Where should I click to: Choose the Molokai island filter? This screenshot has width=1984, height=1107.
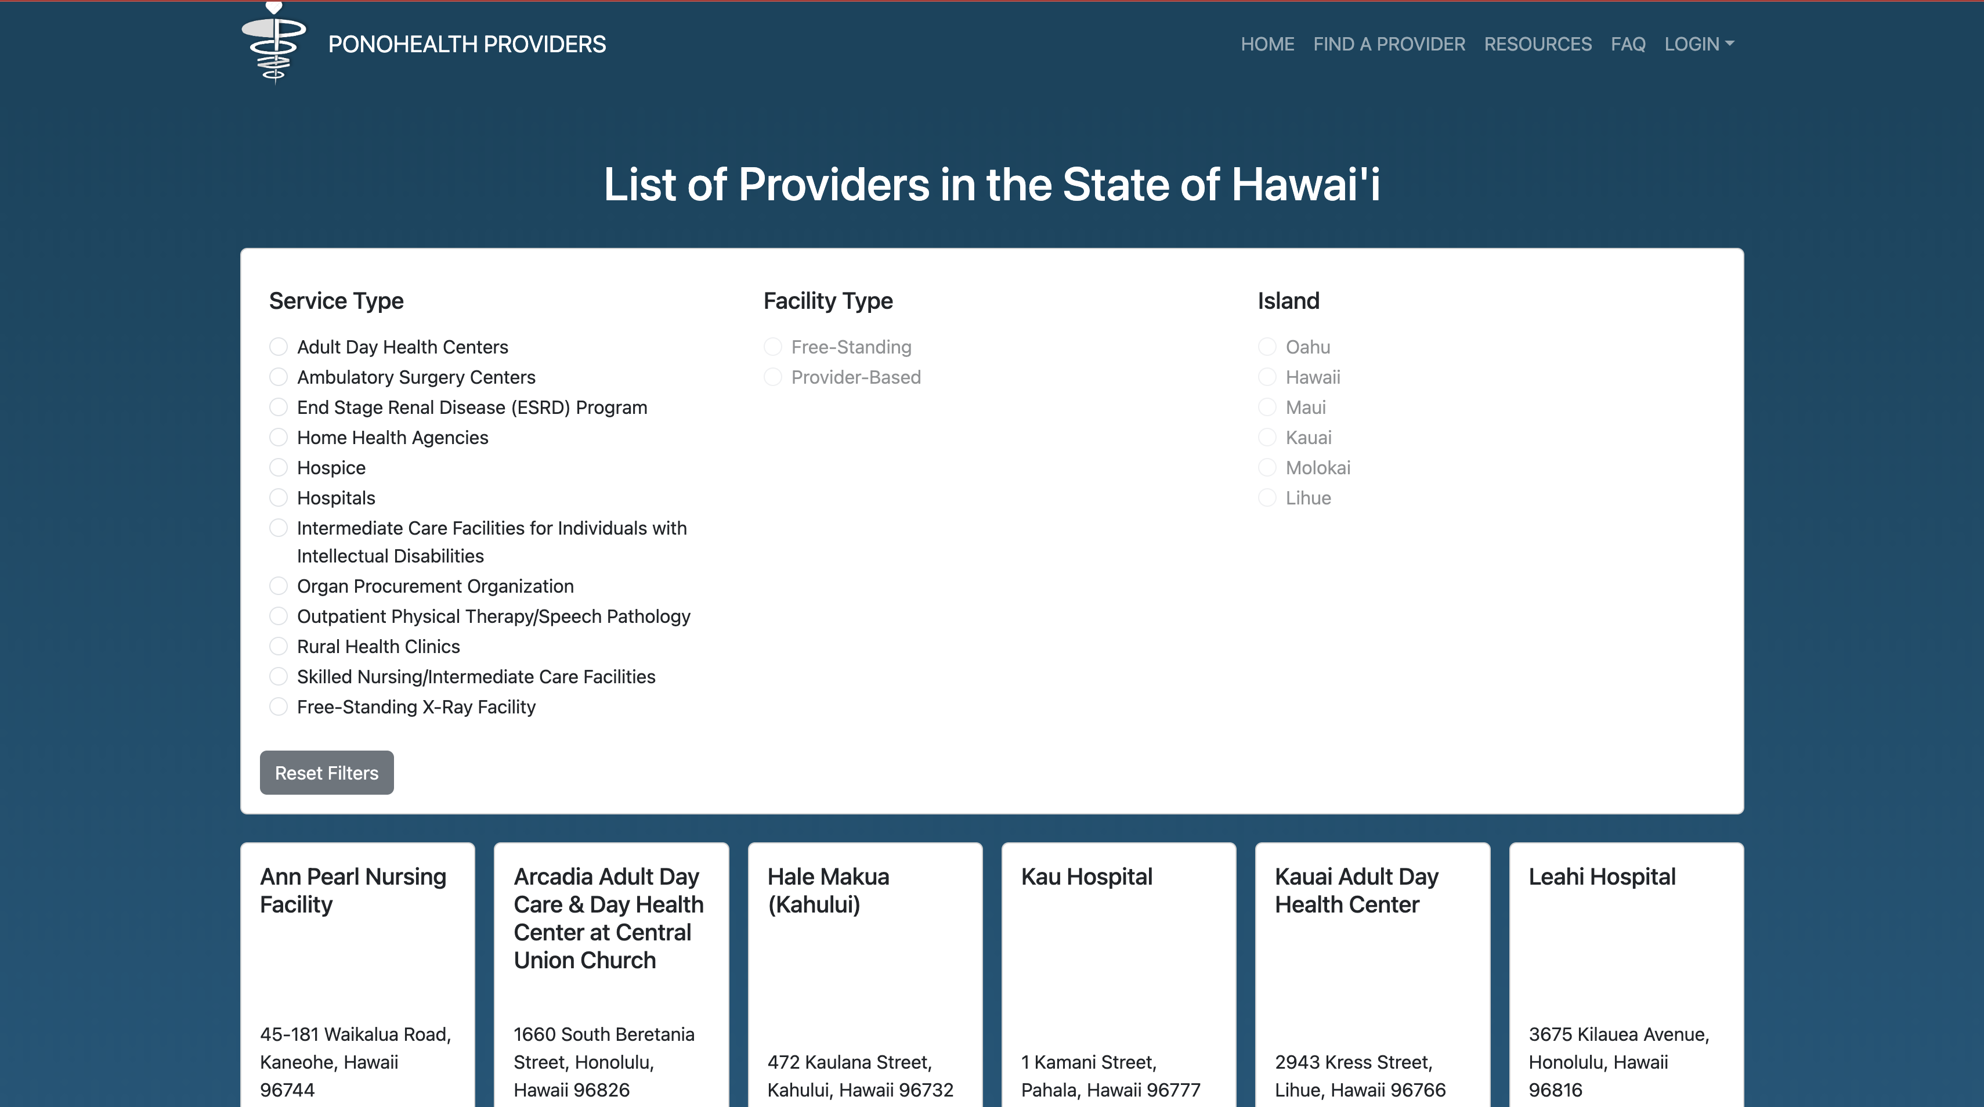click(1267, 468)
